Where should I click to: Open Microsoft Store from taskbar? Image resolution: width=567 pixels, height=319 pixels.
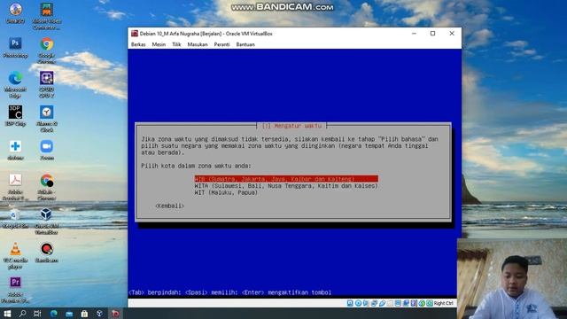(x=84, y=314)
